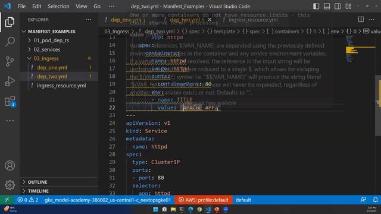
Task: Click AWS: profile:default in status bar
Action: point(204,200)
